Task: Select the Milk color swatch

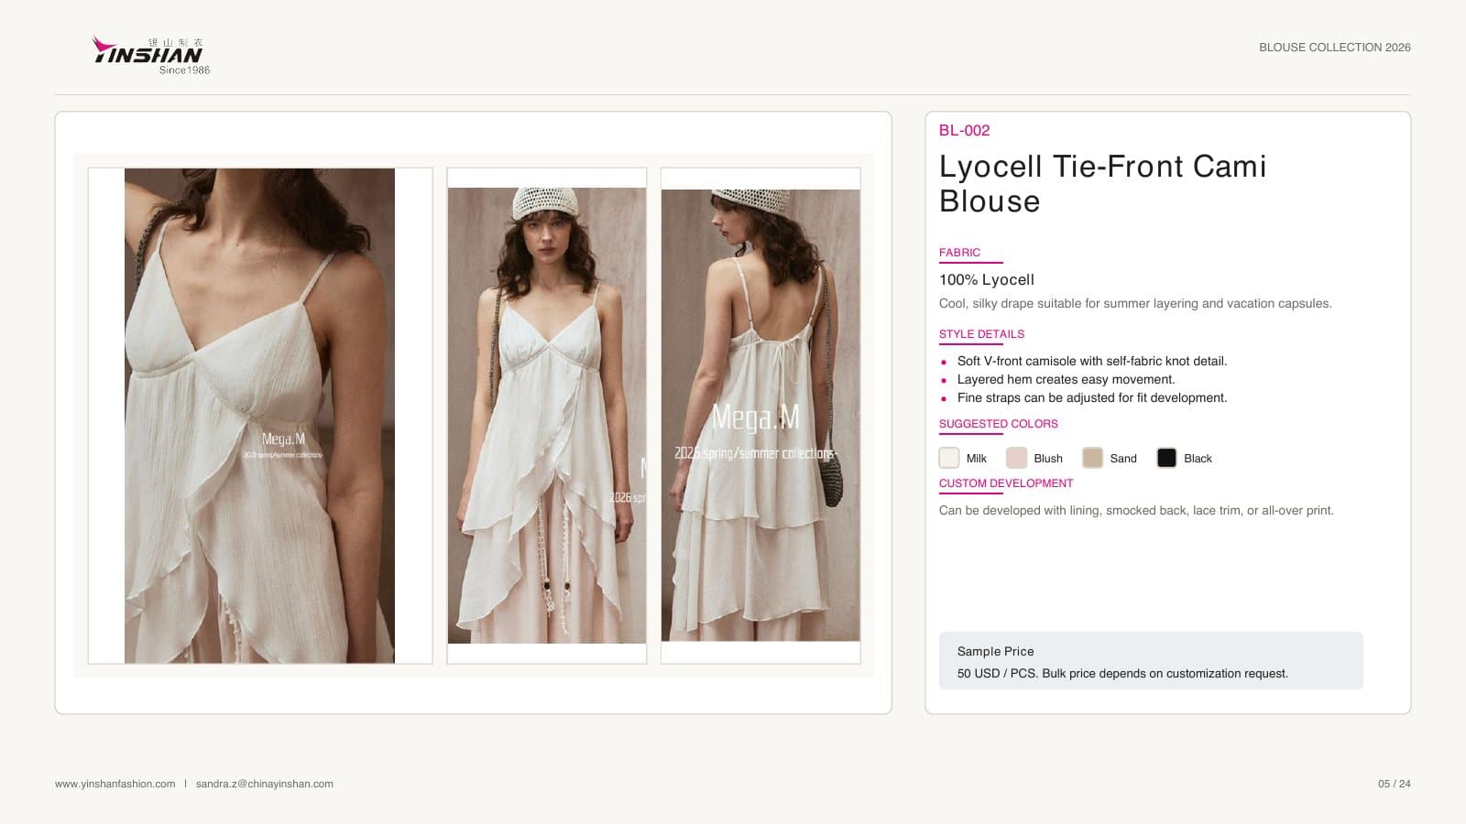Action: [949, 458]
